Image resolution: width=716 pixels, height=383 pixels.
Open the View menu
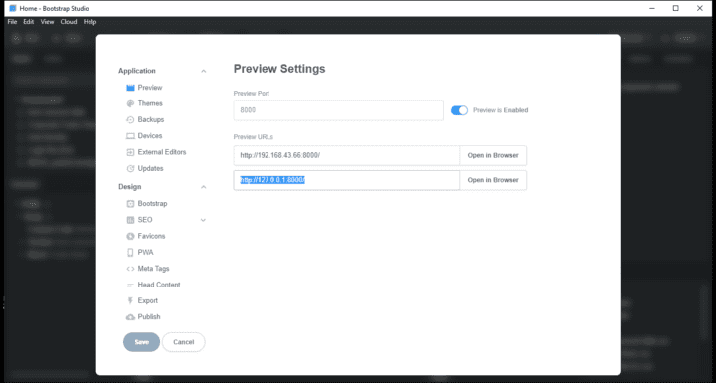47,22
